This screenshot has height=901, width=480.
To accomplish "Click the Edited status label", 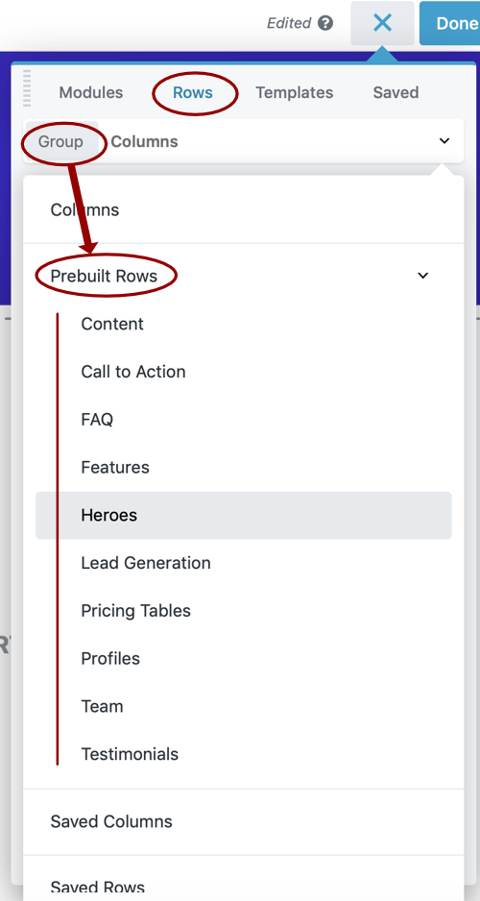I will [x=289, y=23].
